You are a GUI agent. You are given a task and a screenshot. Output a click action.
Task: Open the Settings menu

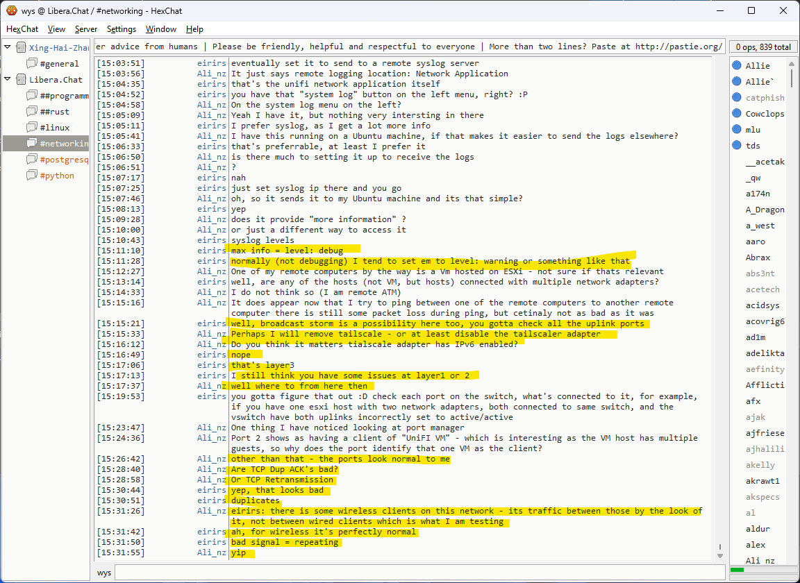pos(122,29)
